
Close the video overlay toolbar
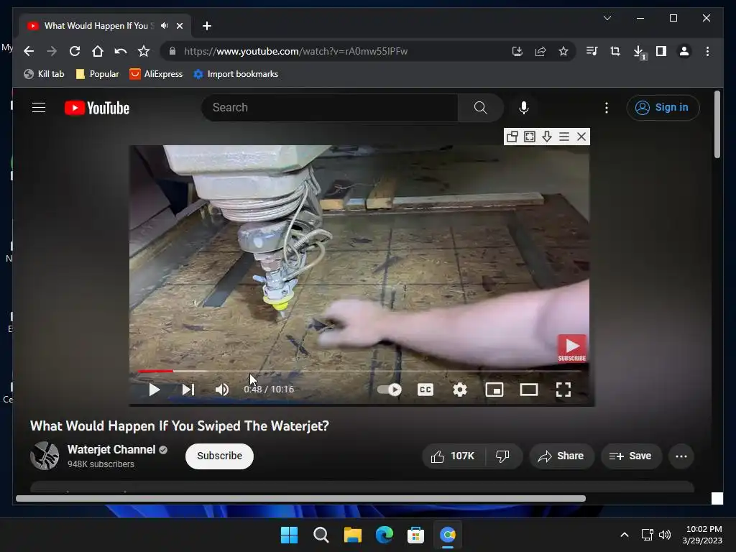pyautogui.click(x=581, y=137)
